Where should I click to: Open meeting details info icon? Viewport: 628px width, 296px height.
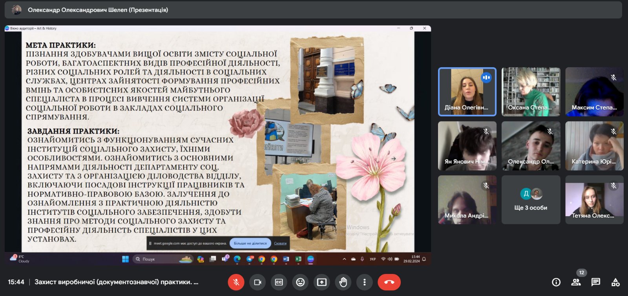(556, 282)
